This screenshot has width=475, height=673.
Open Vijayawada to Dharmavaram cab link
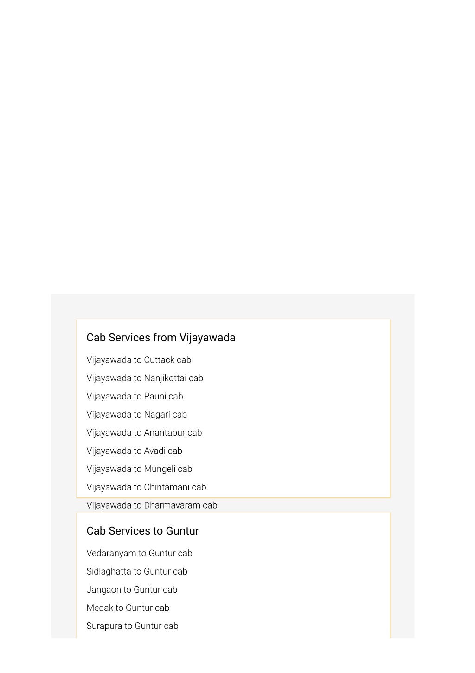click(x=152, y=505)
